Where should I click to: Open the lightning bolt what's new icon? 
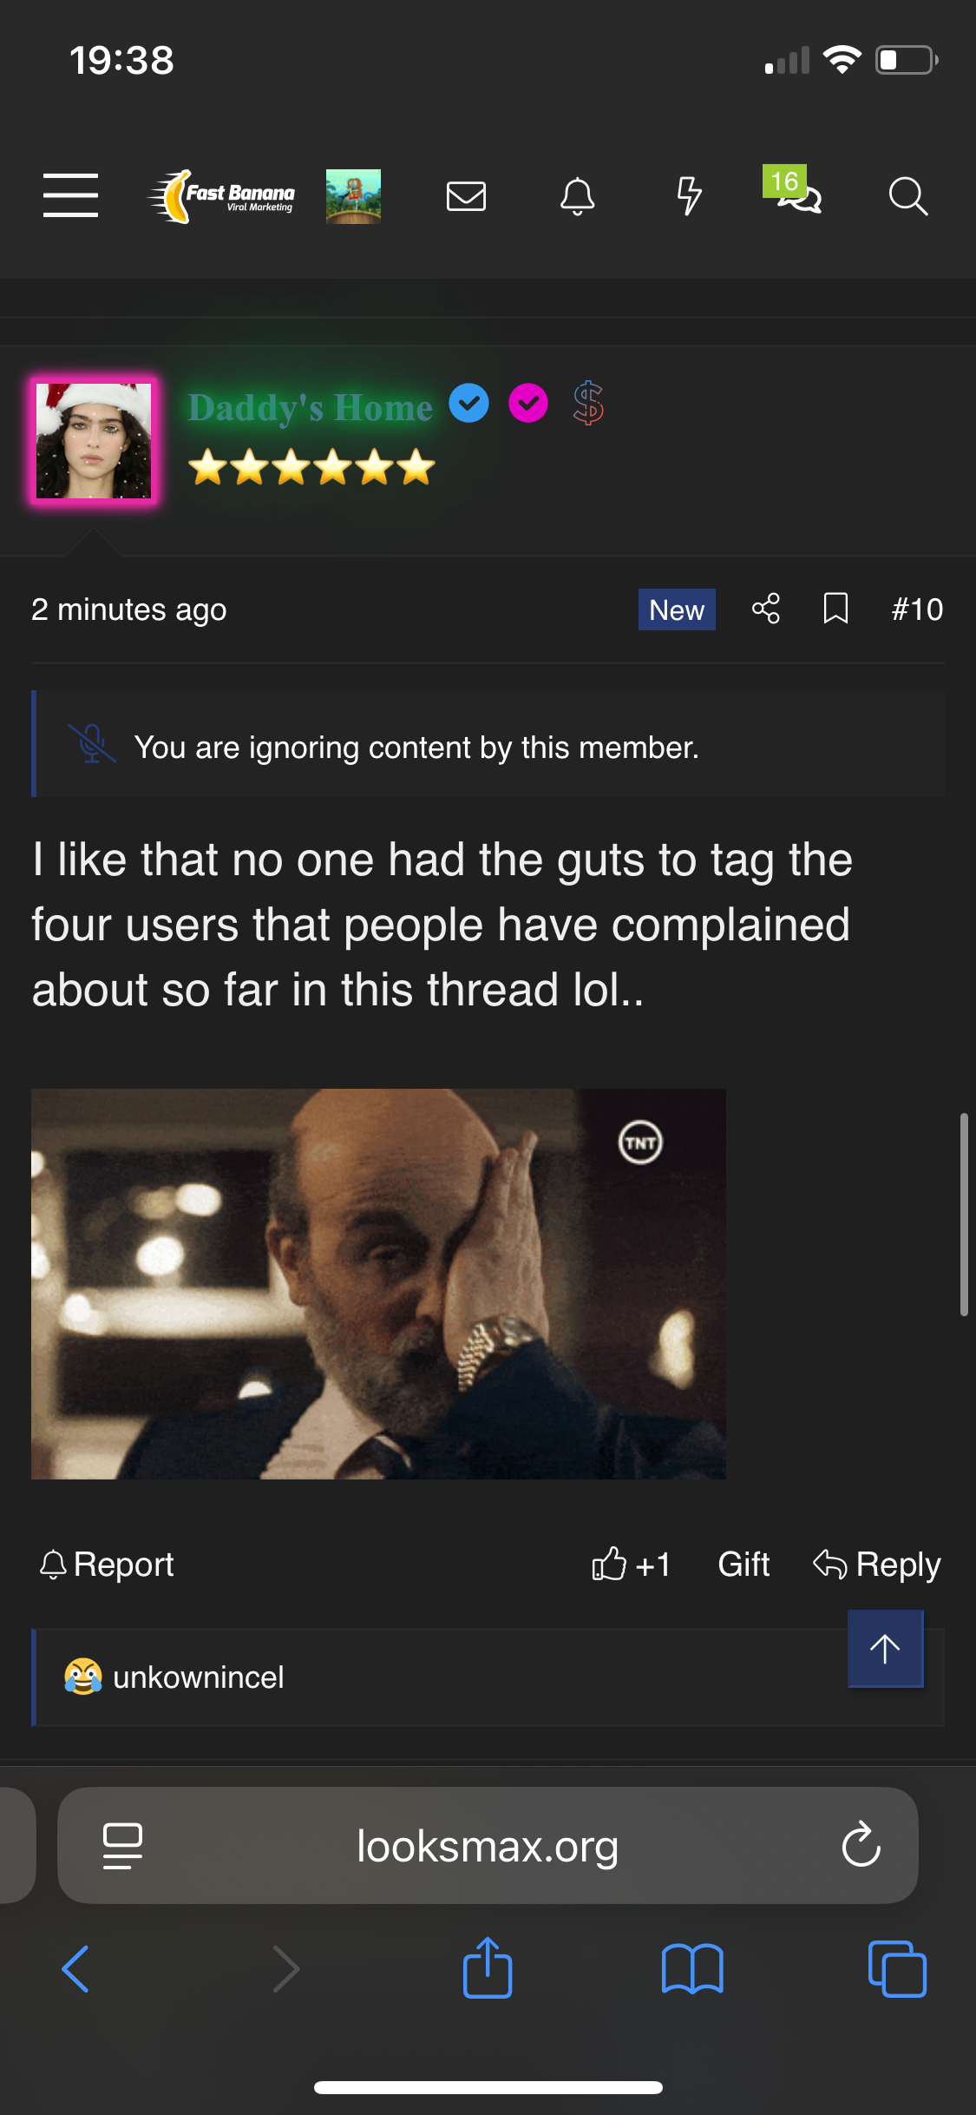click(x=689, y=196)
